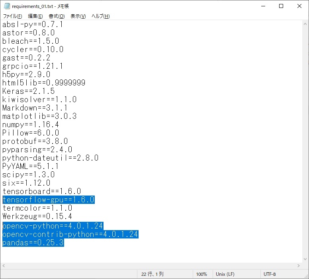Image resolution: width=309 pixels, height=279 pixels.
Task: Maximize the Notepad window
Action: click(281, 6)
